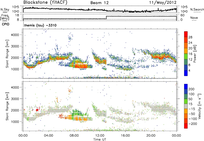Pick the blue segment between 4 and 8 dB

(x=186, y=68)
